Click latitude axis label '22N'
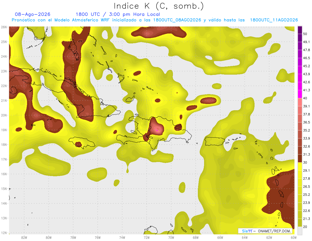Viewport: 312px width, 241px height. [x=4, y=86]
